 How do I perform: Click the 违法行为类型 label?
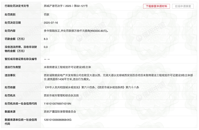(13, 67)
